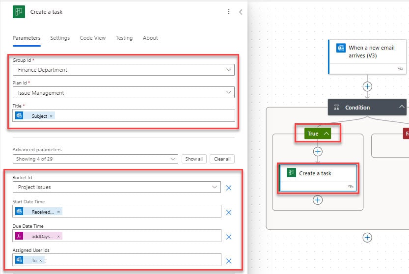Screen dimensions: 409x274
Task: Remove the Start Date Time parameter with its X
Action: click(229, 212)
